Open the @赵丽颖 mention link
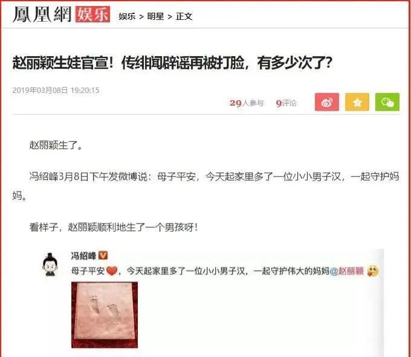 point(346,271)
